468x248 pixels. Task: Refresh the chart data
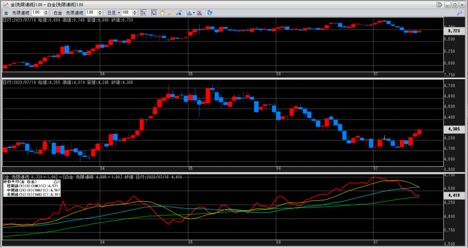210,13
